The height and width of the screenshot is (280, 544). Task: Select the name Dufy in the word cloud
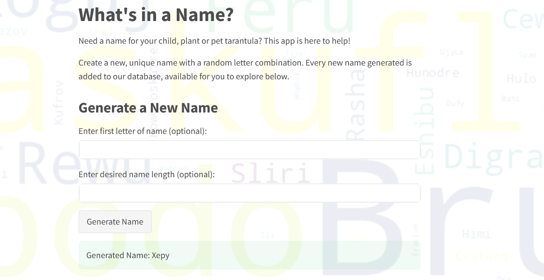coord(455,104)
